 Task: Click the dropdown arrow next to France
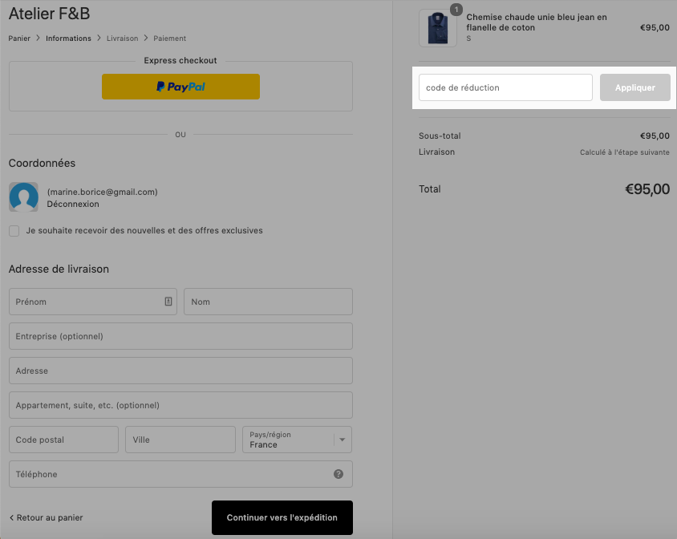[343, 440]
